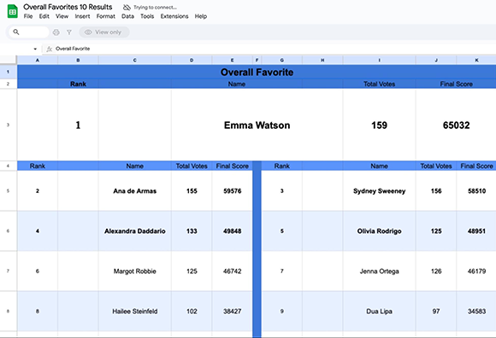Click the rank 1 cell
The width and height of the screenshot is (496, 338).
[78, 125]
